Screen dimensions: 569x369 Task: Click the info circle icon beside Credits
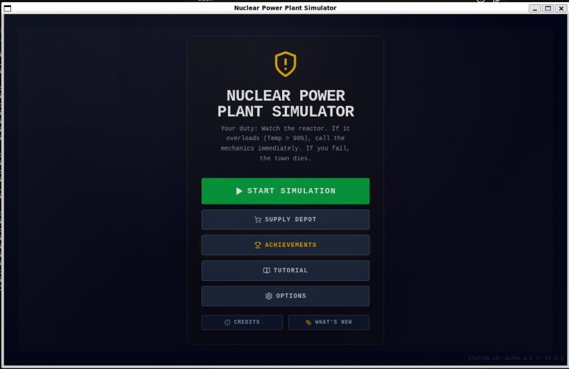227,323
